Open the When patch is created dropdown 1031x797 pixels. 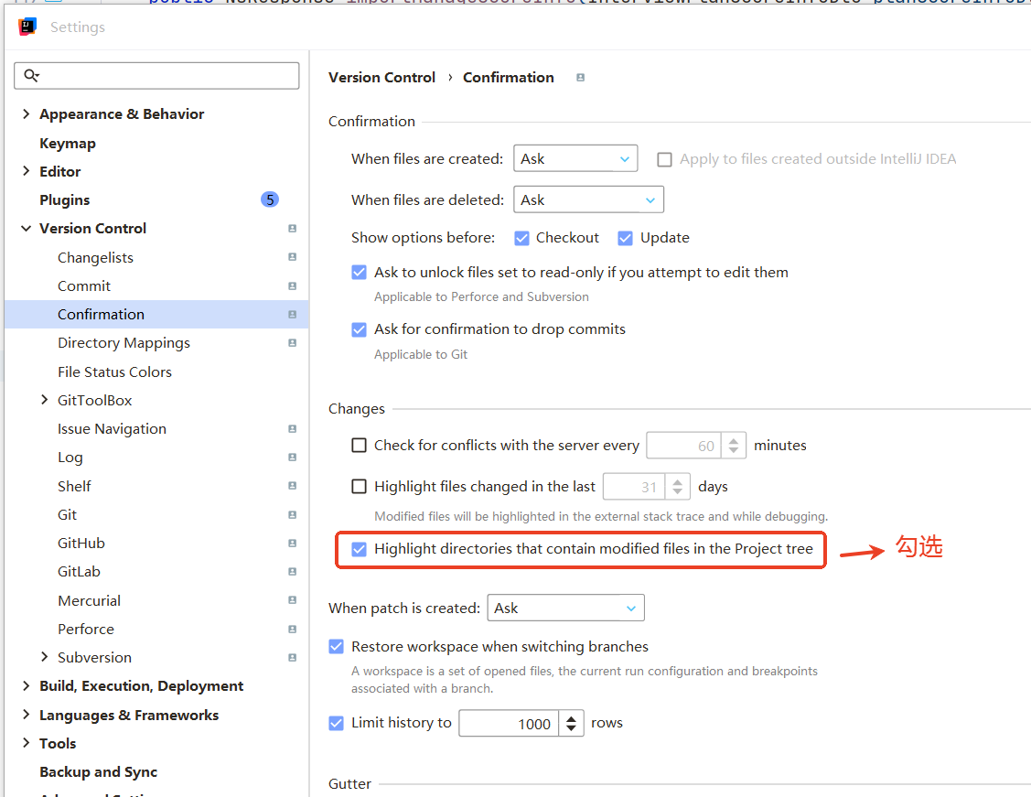[x=565, y=608]
